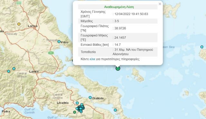The width and height of the screenshot is (206, 119).
Task: Select the green marker south of Livadeia
Action: point(74,112)
